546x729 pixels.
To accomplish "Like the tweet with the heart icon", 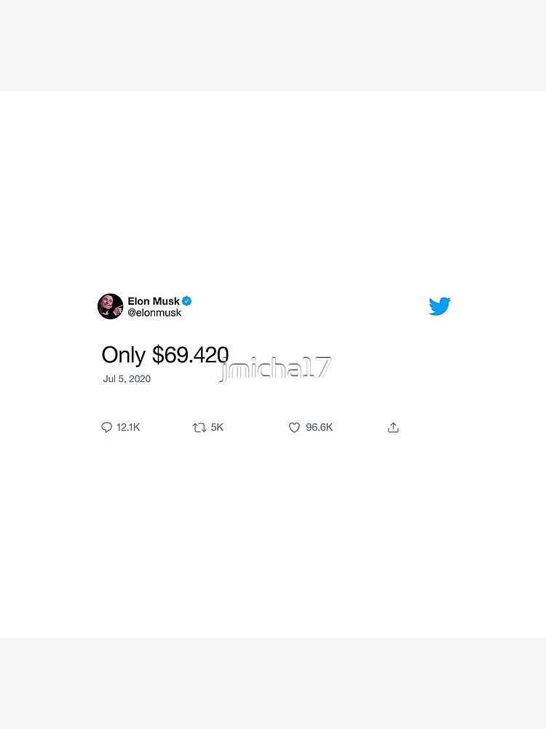I will [294, 427].
